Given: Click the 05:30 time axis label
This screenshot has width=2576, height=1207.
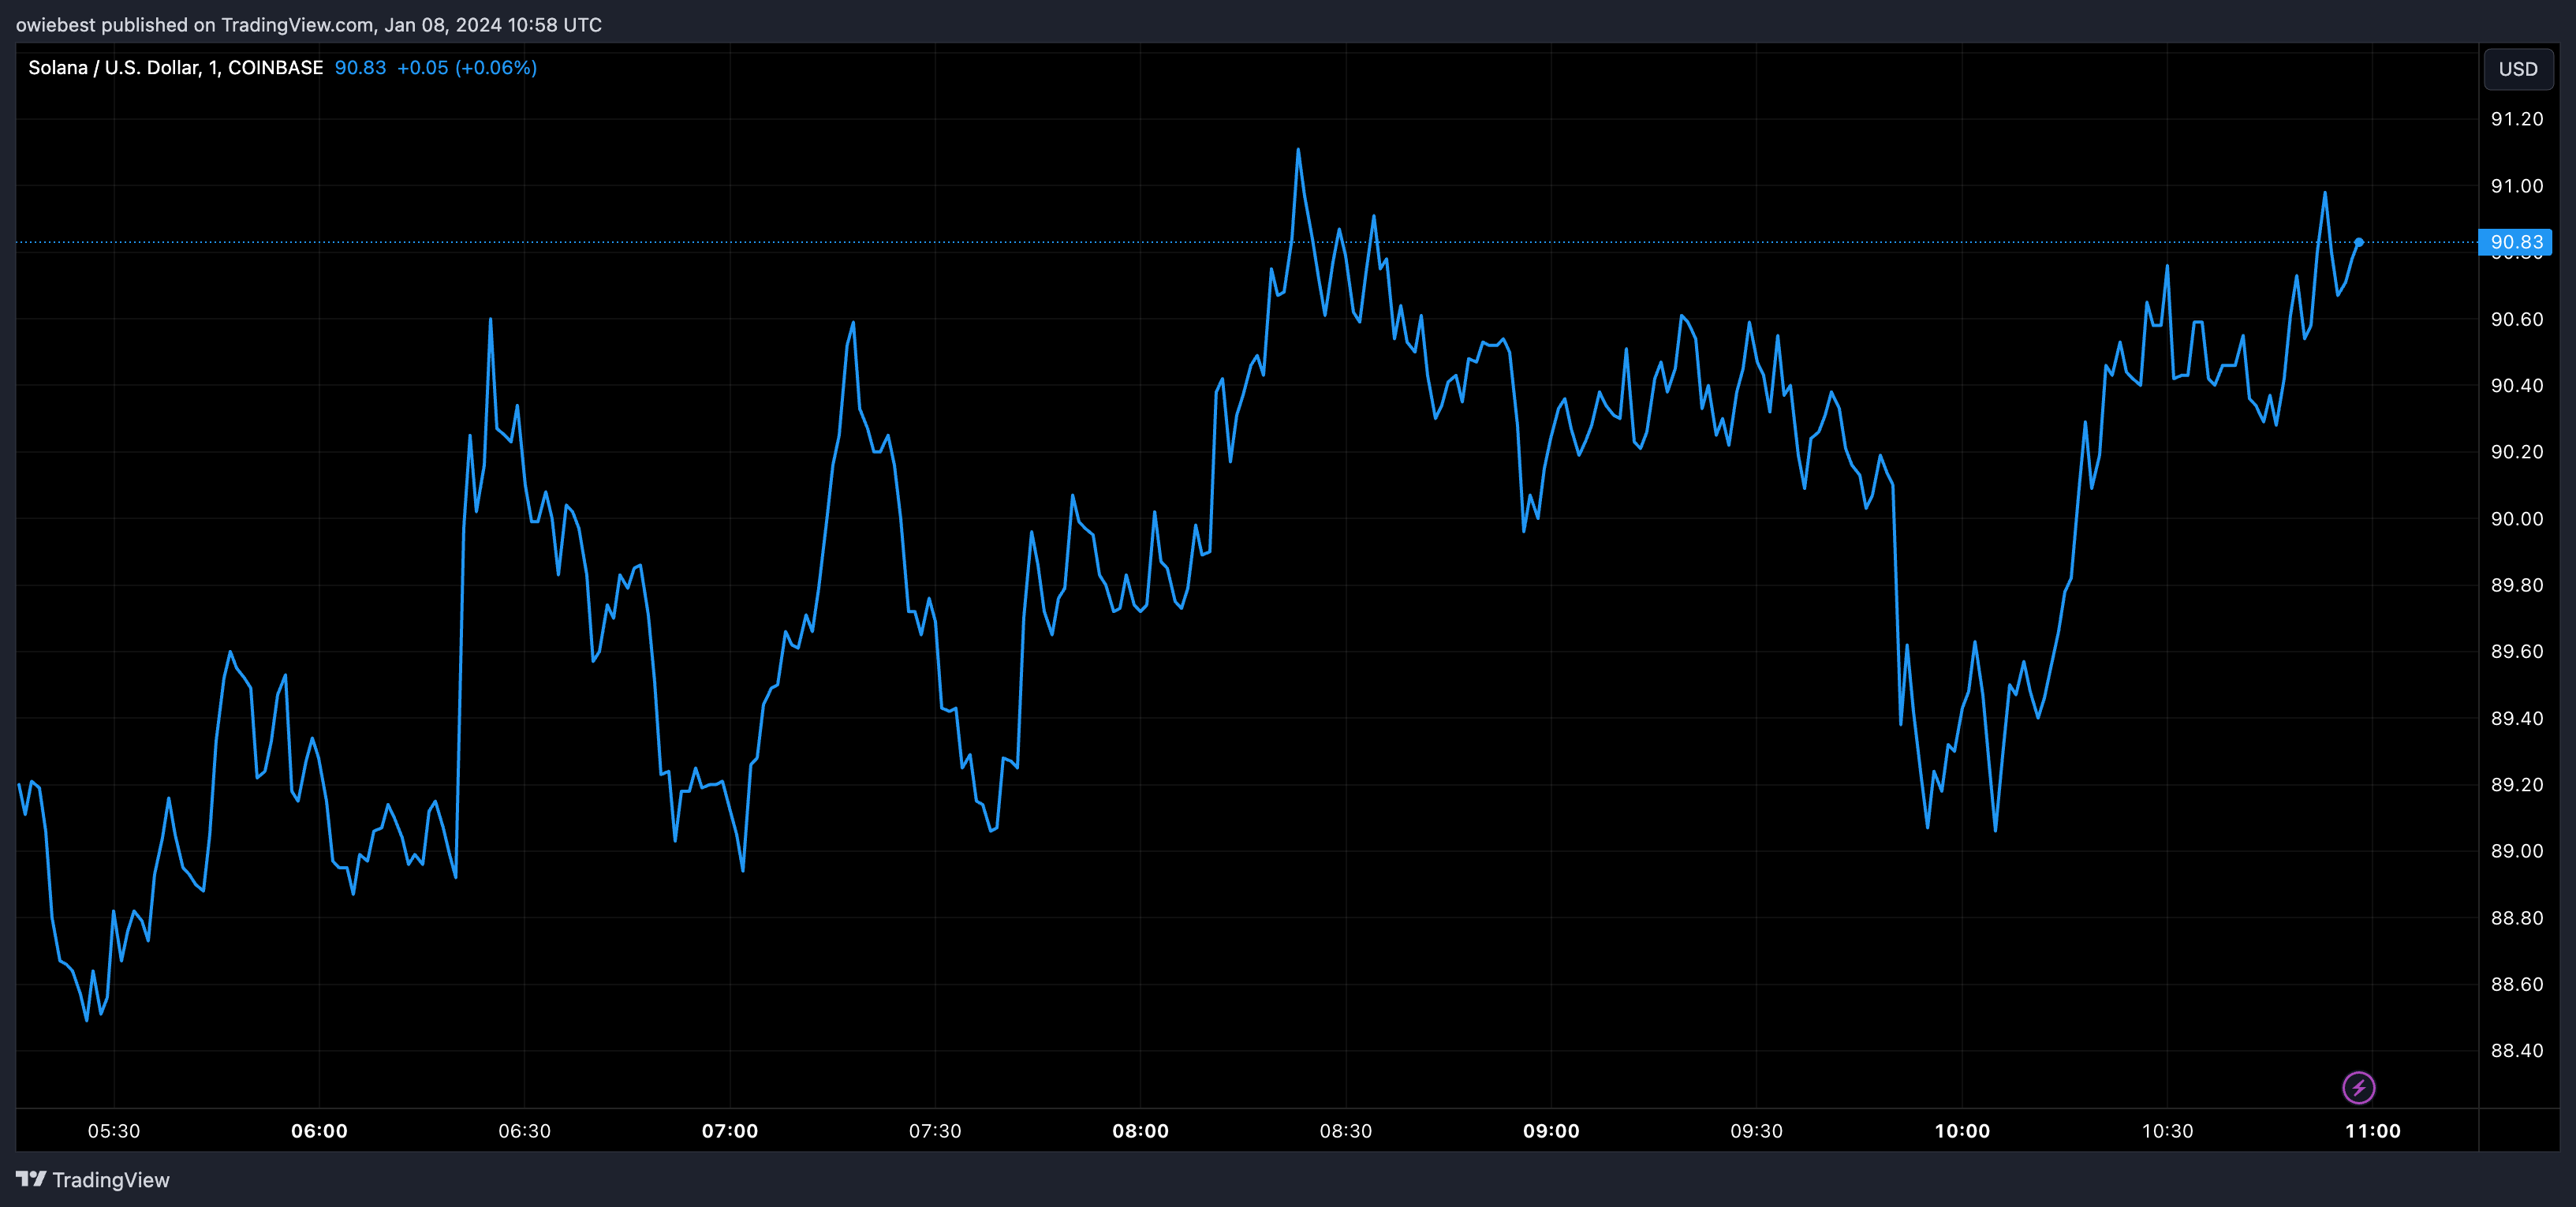Looking at the screenshot, I should pyautogui.click(x=114, y=1131).
